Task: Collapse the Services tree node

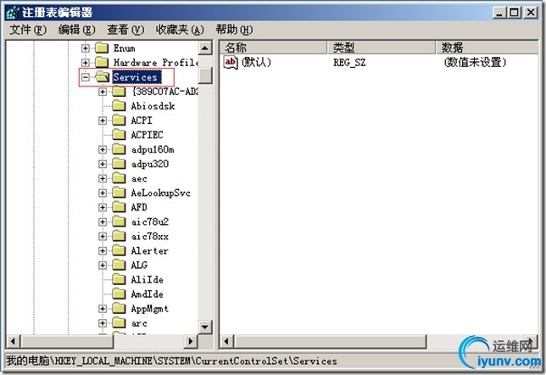Action: pos(85,77)
